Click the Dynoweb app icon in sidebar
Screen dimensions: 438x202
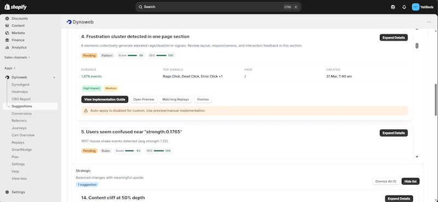pyautogui.click(x=7, y=77)
